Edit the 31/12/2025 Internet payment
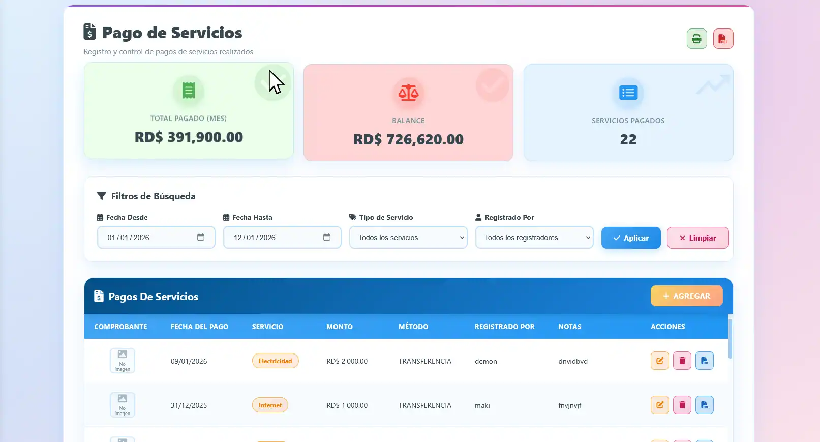This screenshot has height=442, width=820. click(x=659, y=405)
